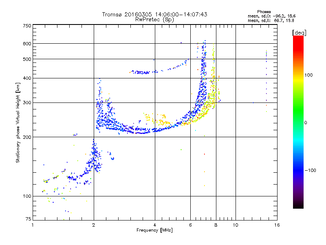Click the x-axis tick label '10'
The width and height of the screenshot is (326, 245).
click(x=236, y=225)
